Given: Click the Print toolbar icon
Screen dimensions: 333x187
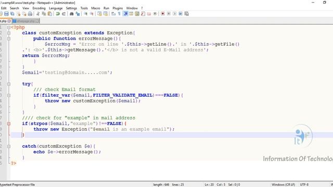Looking at the screenshot, I should pos(30,14).
